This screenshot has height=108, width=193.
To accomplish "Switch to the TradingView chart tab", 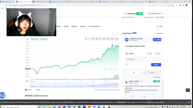I will click(44, 39).
